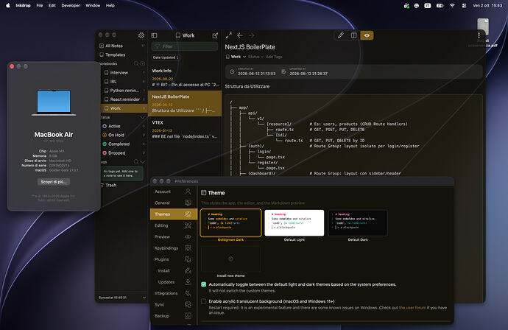
Task: Click the Keybindings icon in Preferences
Action: [188, 248]
